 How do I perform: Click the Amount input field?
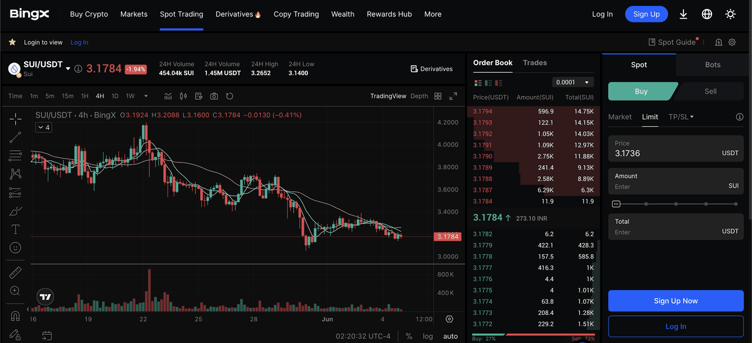pos(676,181)
